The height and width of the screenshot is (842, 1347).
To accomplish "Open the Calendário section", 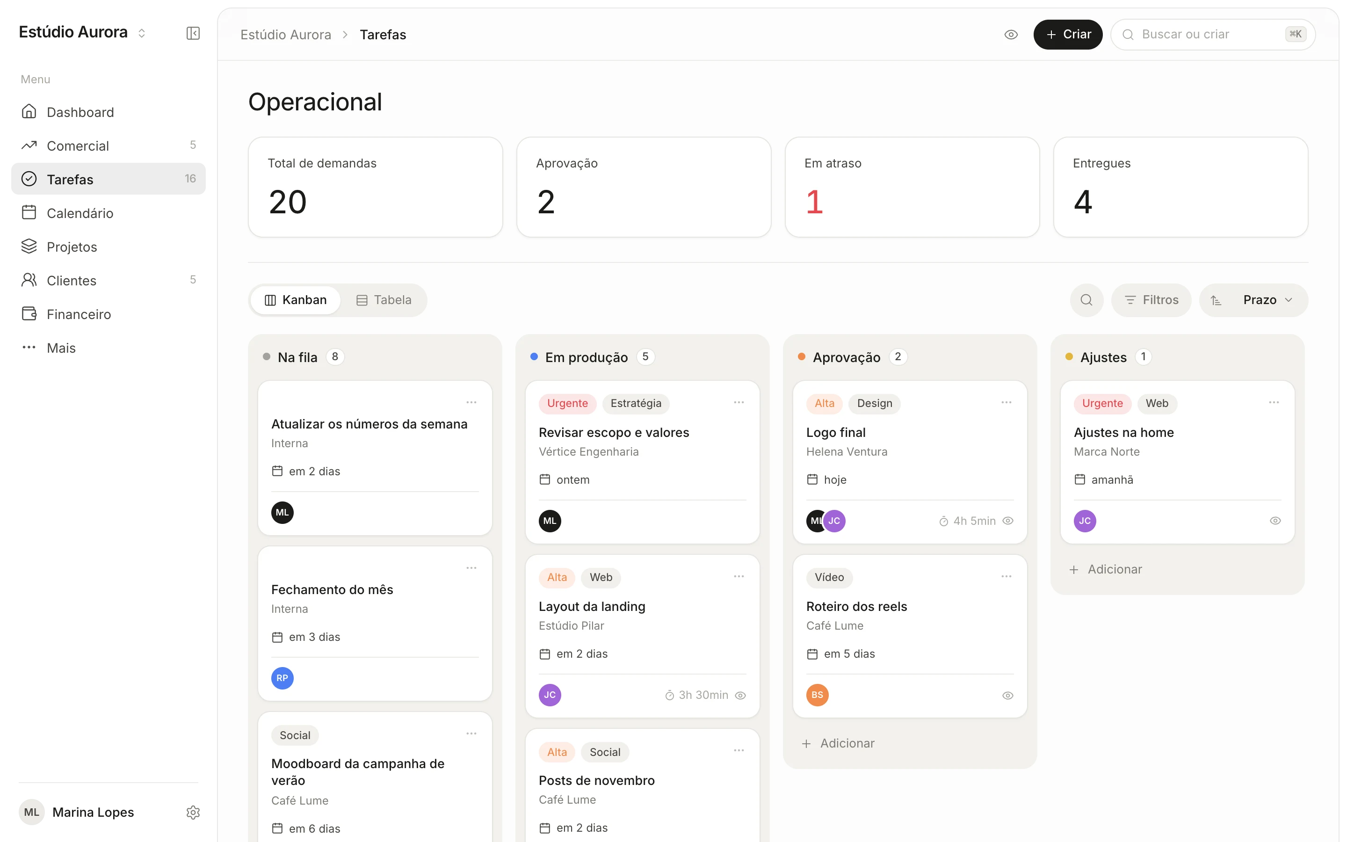I will (x=108, y=213).
